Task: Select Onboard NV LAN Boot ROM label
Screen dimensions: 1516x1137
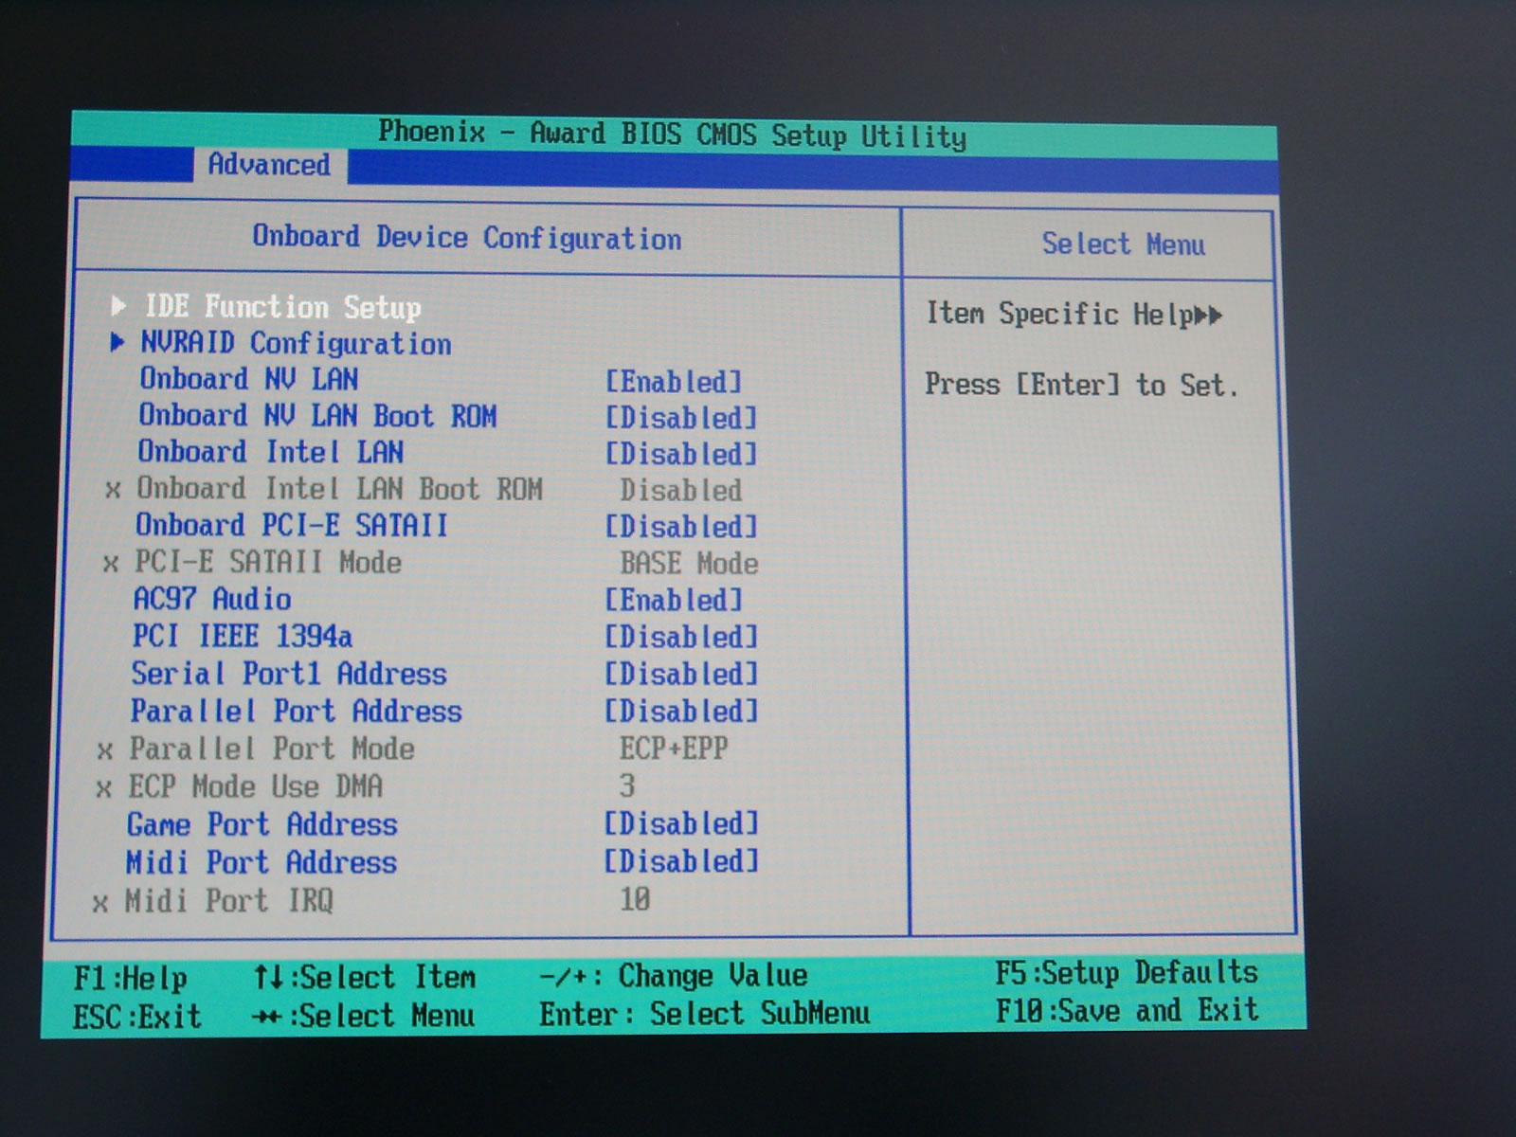Action: pyautogui.click(x=317, y=415)
